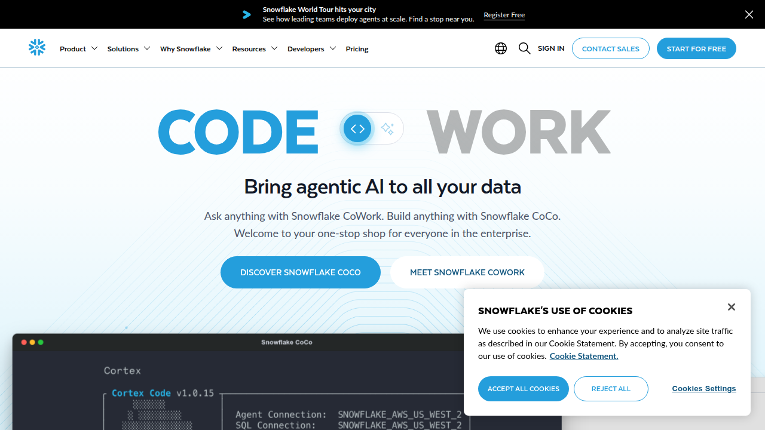765x430 pixels.
Task: Close the cookie consent dialog
Action: 731,307
